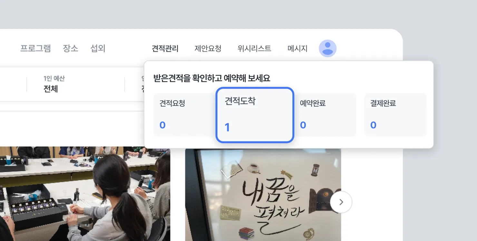This screenshot has height=241, width=477.
Task: Click the 결제완료 count number 0
Action: tap(373, 125)
